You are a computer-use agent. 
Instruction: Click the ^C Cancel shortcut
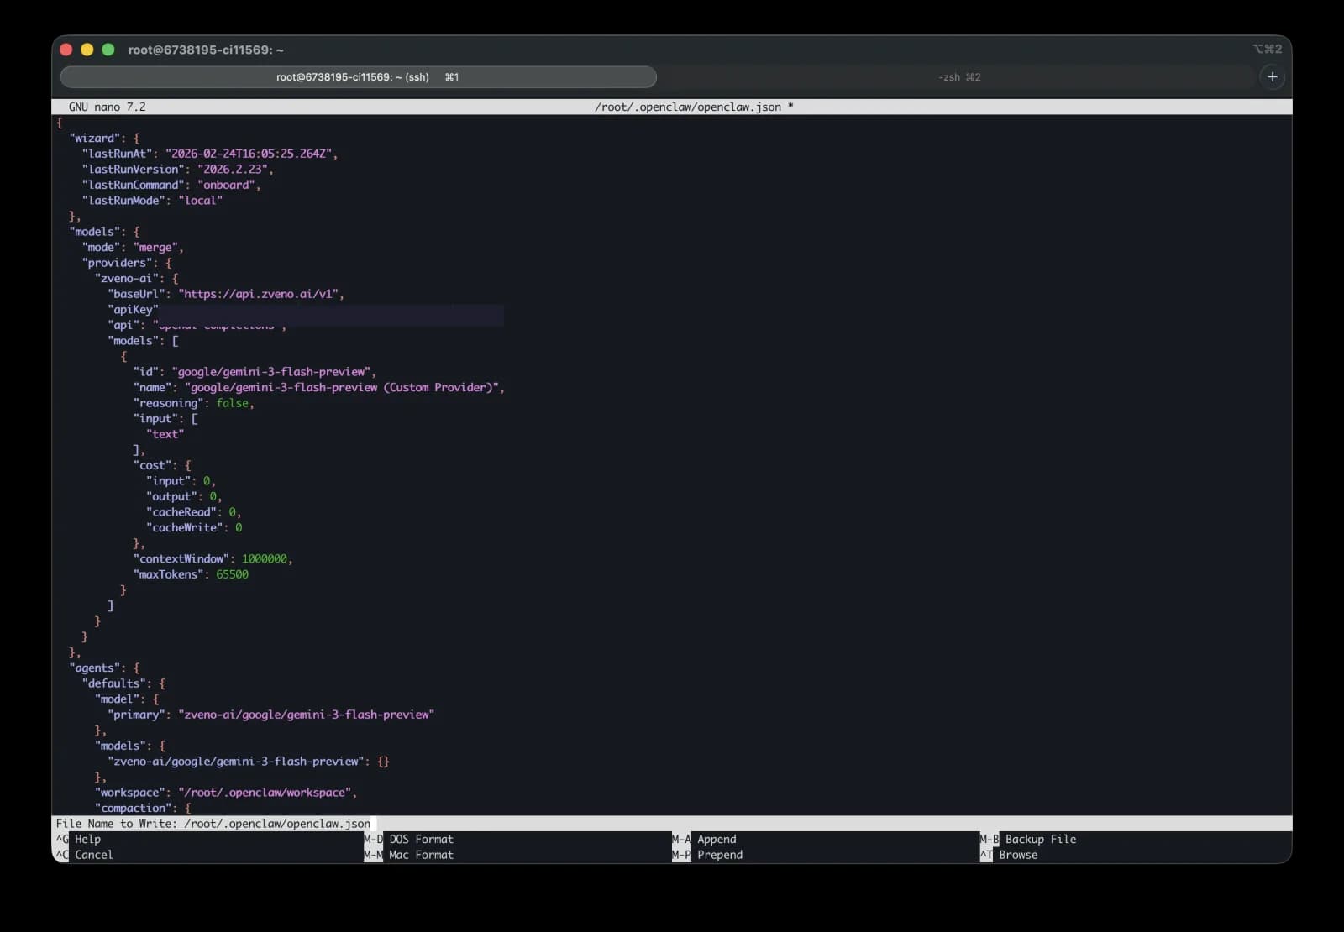[84, 855]
